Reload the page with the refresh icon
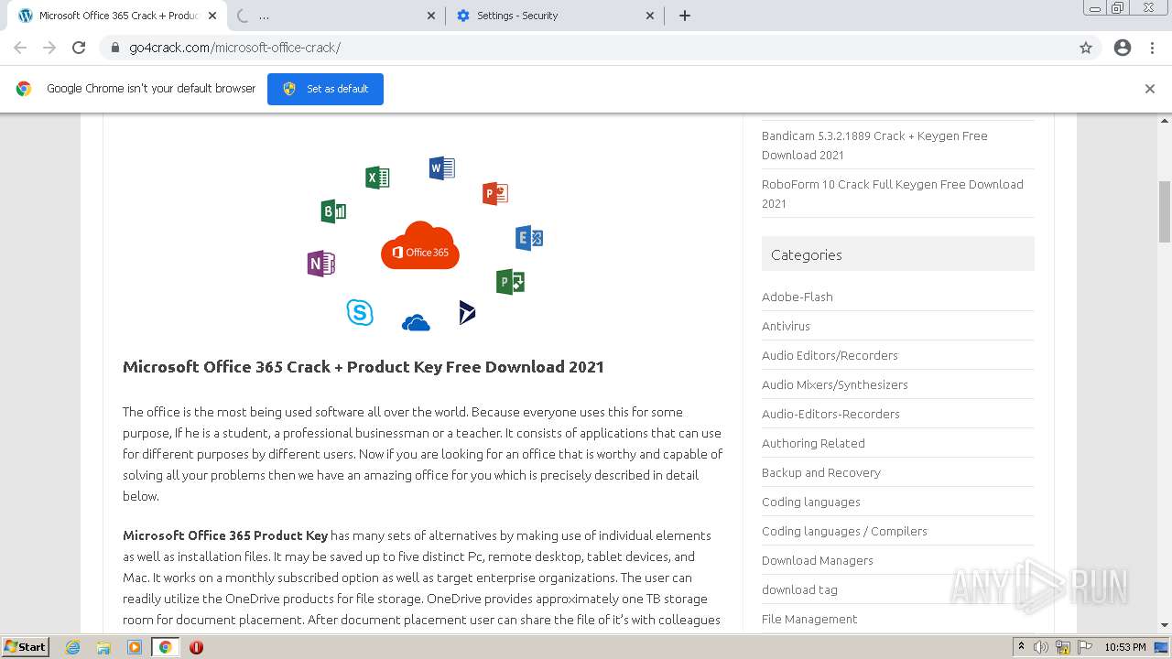Screen dimensions: 1172x659 pos(79,48)
